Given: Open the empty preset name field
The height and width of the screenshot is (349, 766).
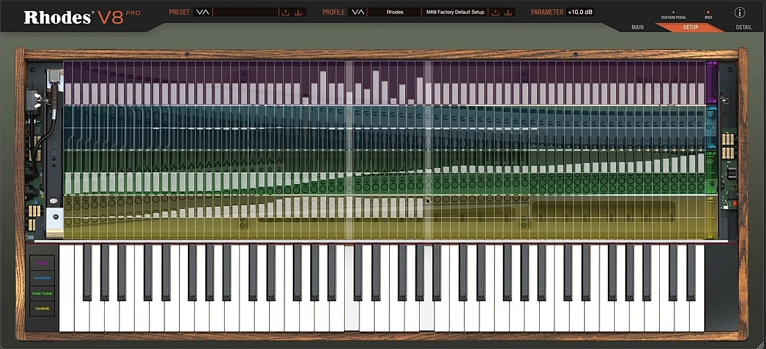Looking at the screenshot, I should [x=245, y=12].
